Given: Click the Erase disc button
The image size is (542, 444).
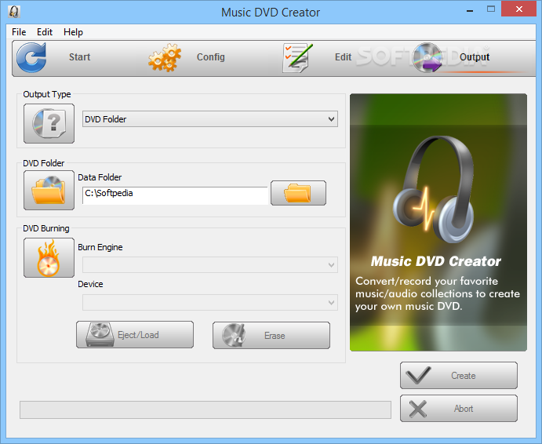Looking at the screenshot, I should coord(271,336).
